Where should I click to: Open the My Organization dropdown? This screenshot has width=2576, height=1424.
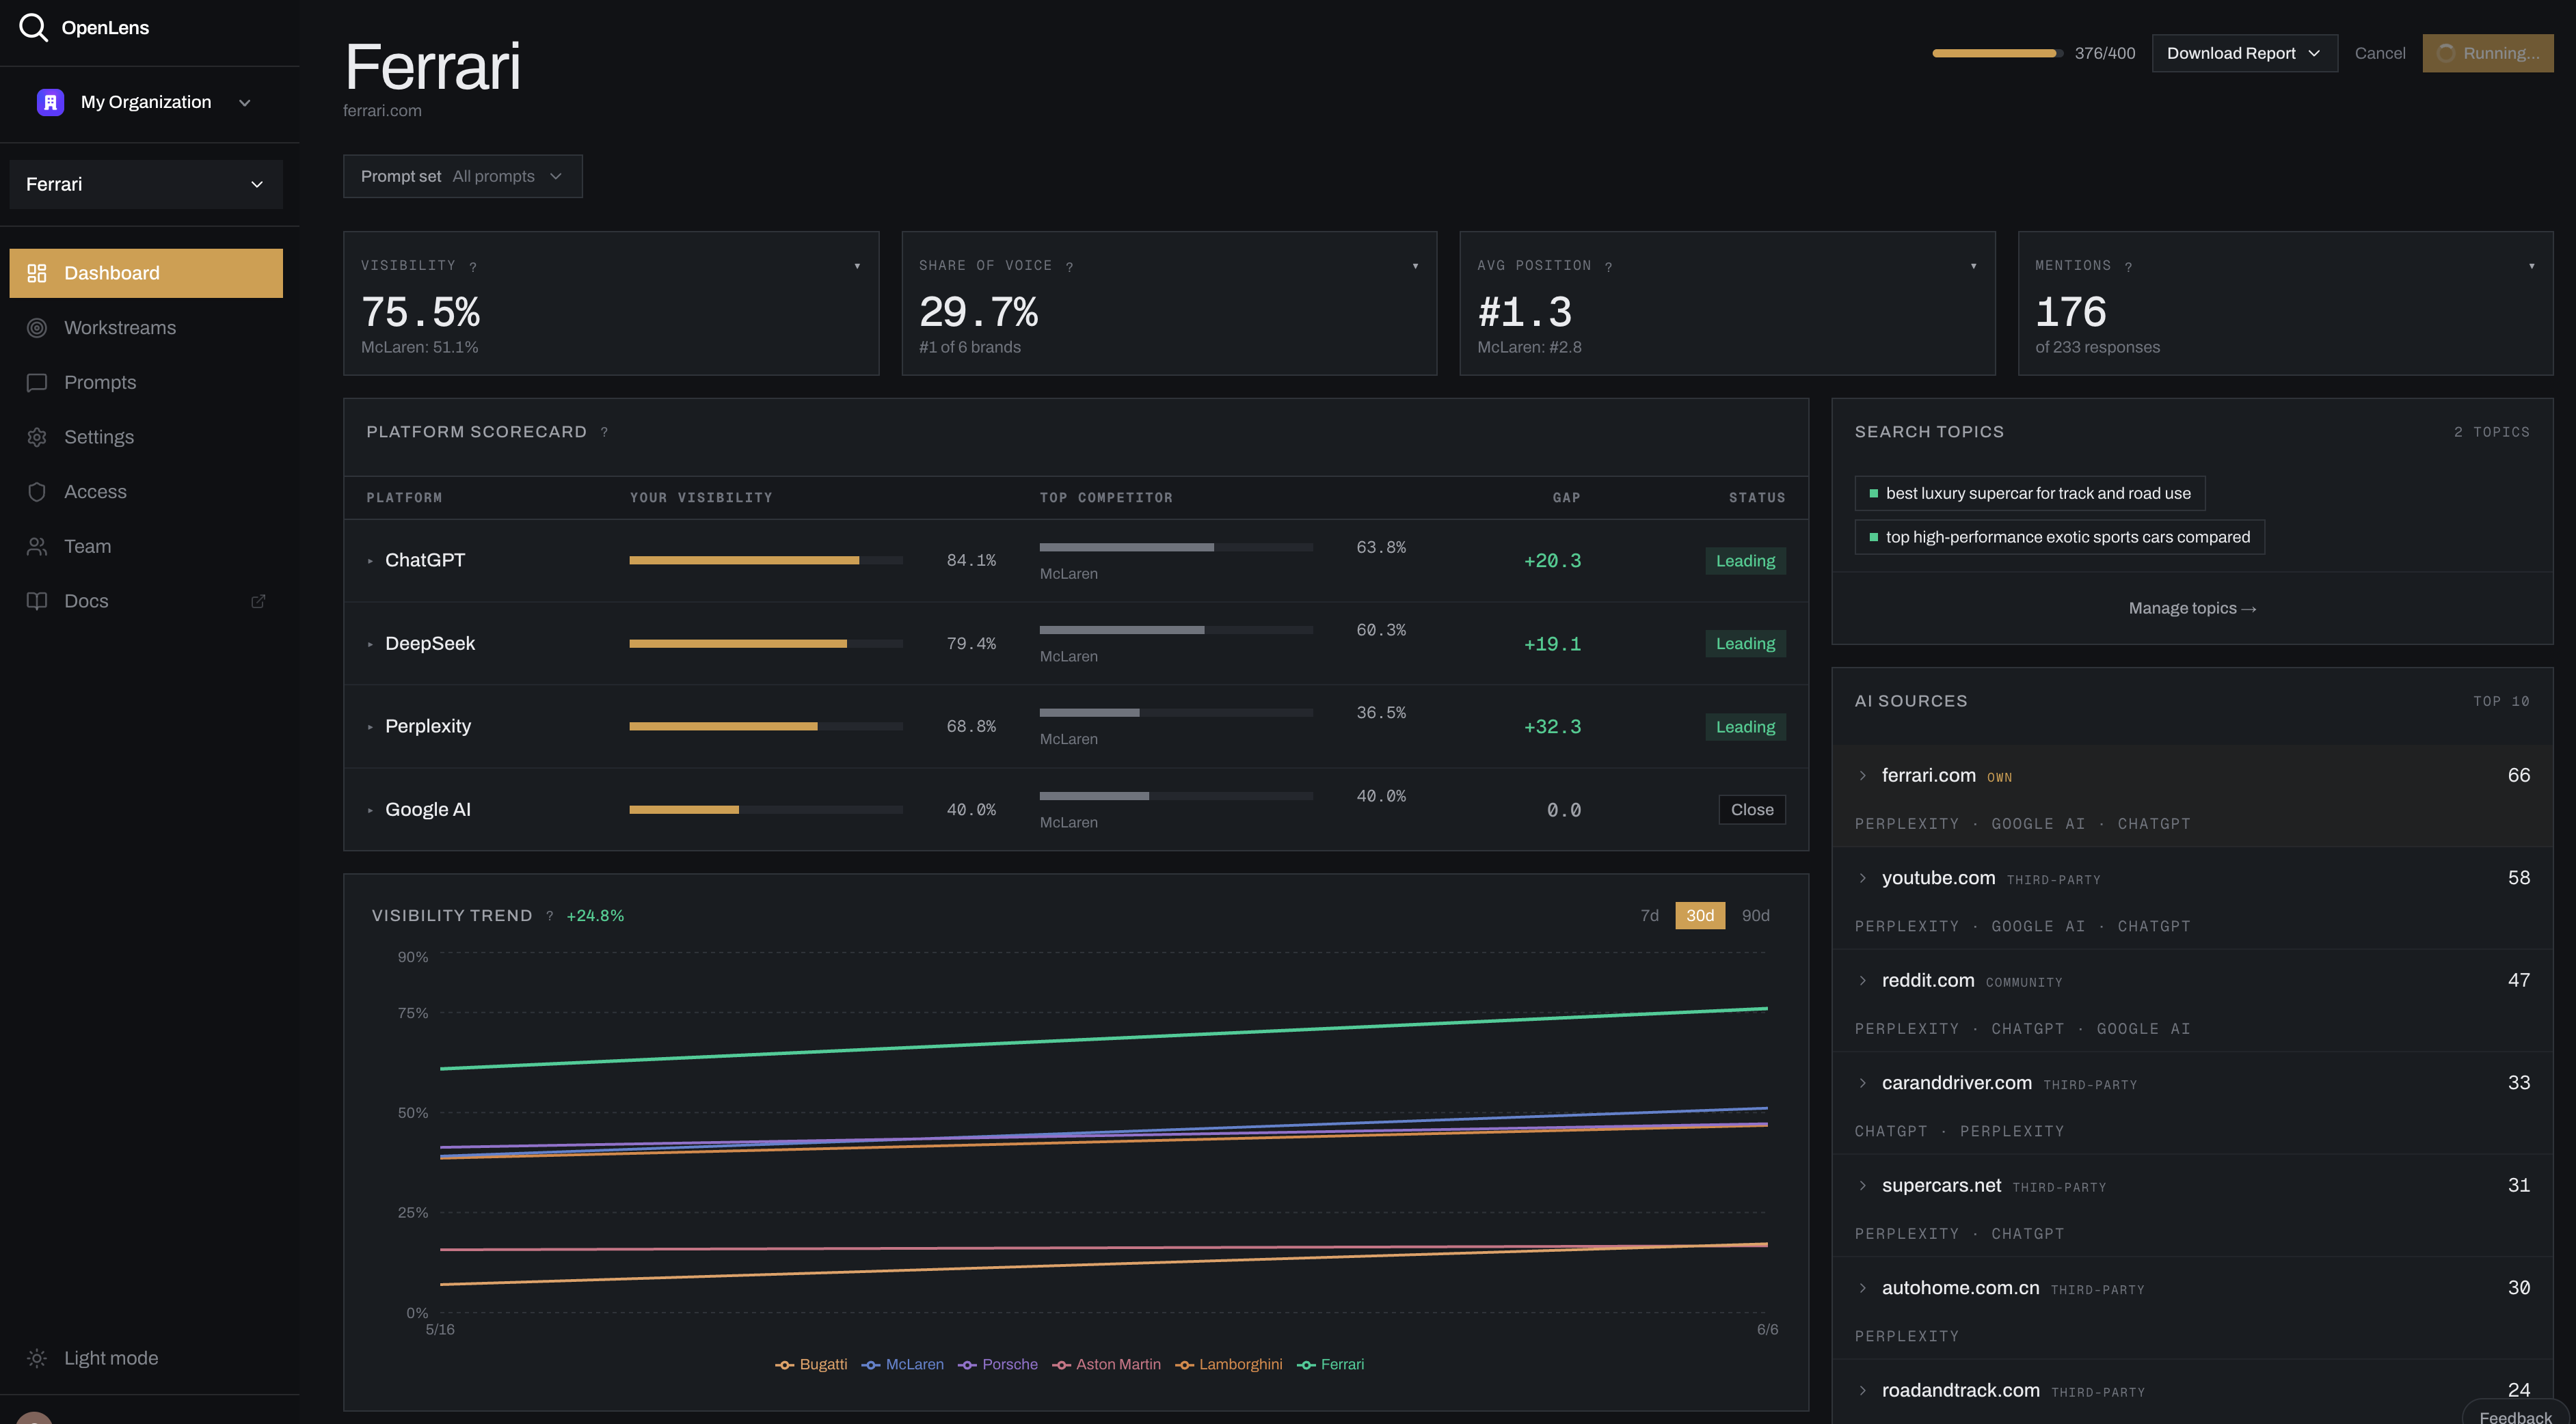[x=146, y=102]
